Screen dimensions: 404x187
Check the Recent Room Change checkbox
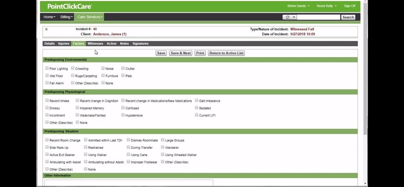(x=47, y=140)
